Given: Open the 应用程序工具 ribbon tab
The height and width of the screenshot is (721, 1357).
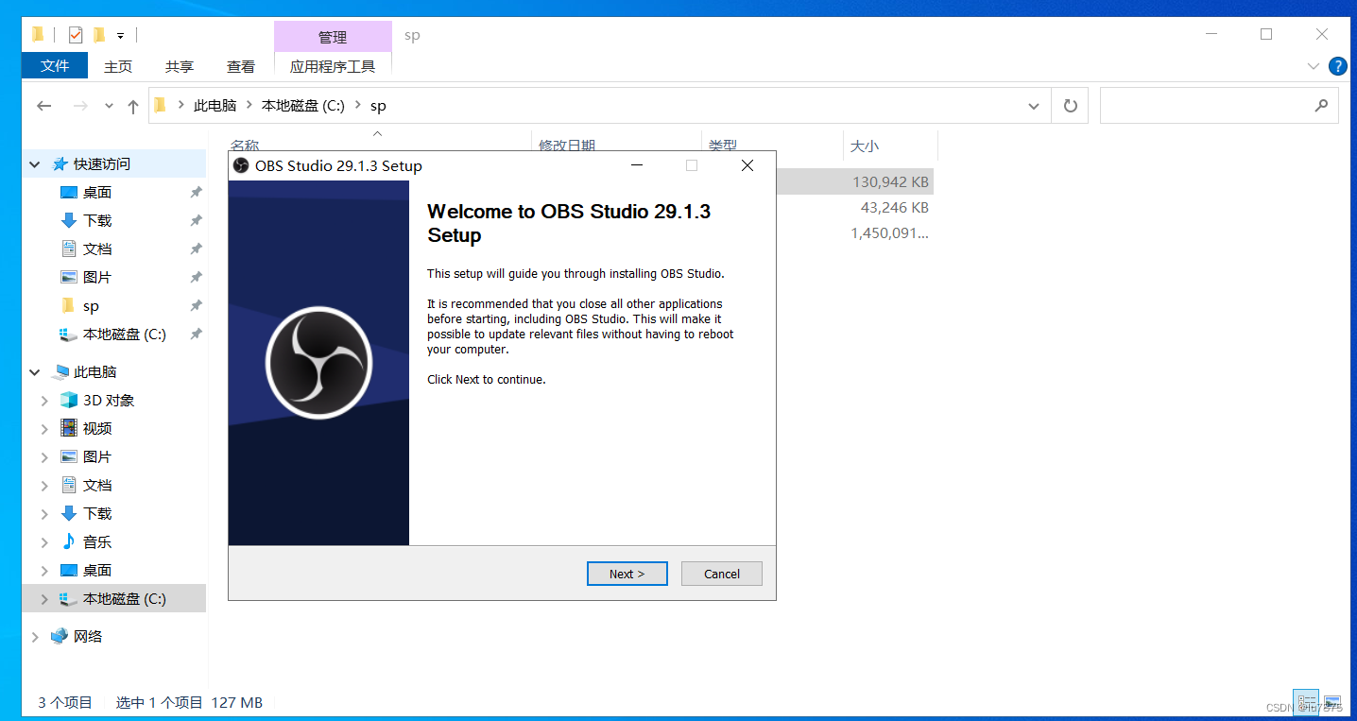Looking at the screenshot, I should click(333, 66).
